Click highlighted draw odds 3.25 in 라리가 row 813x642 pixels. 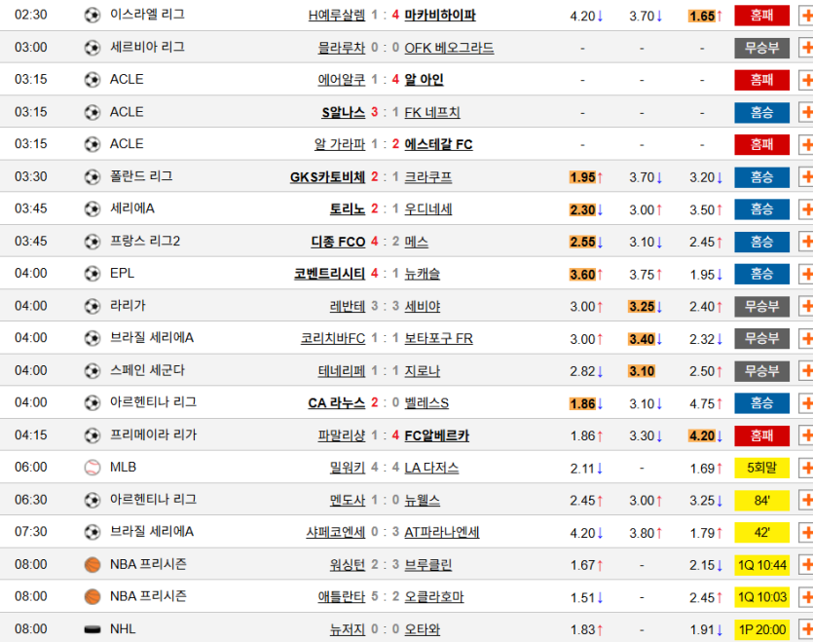pyautogui.click(x=642, y=307)
